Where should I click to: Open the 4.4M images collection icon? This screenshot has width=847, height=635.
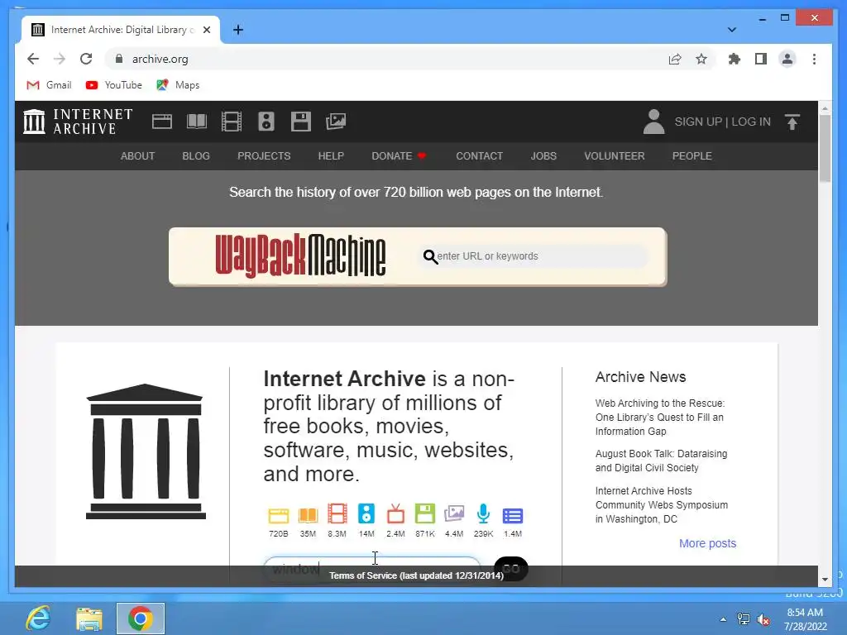pyautogui.click(x=454, y=513)
